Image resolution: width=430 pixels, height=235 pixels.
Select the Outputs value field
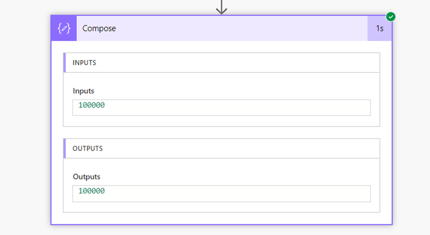tap(221, 193)
